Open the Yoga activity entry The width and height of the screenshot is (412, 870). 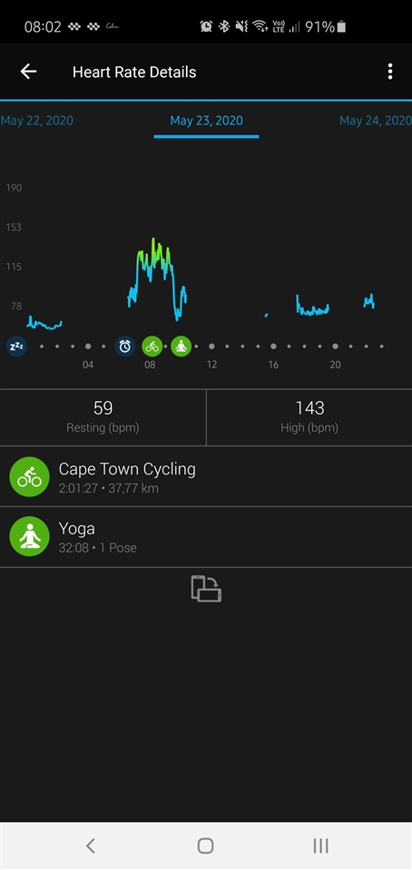point(206,536)
